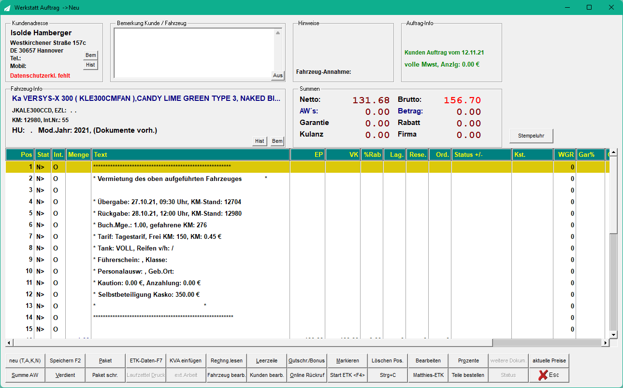623x388 pixels.
Task: Click Gutschr./Bonus button
Action: pyautogui.click(x=307, y=360)
